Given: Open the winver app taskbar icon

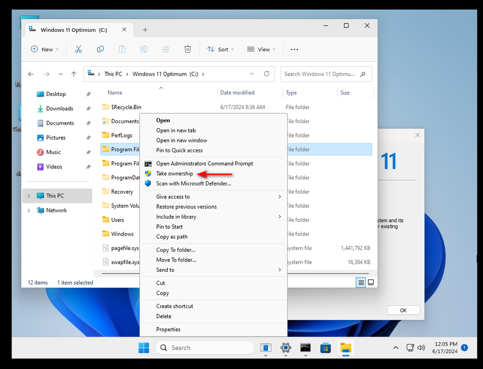Looking at the screenshot, I should pyautogui.click(x=266, y=348).
